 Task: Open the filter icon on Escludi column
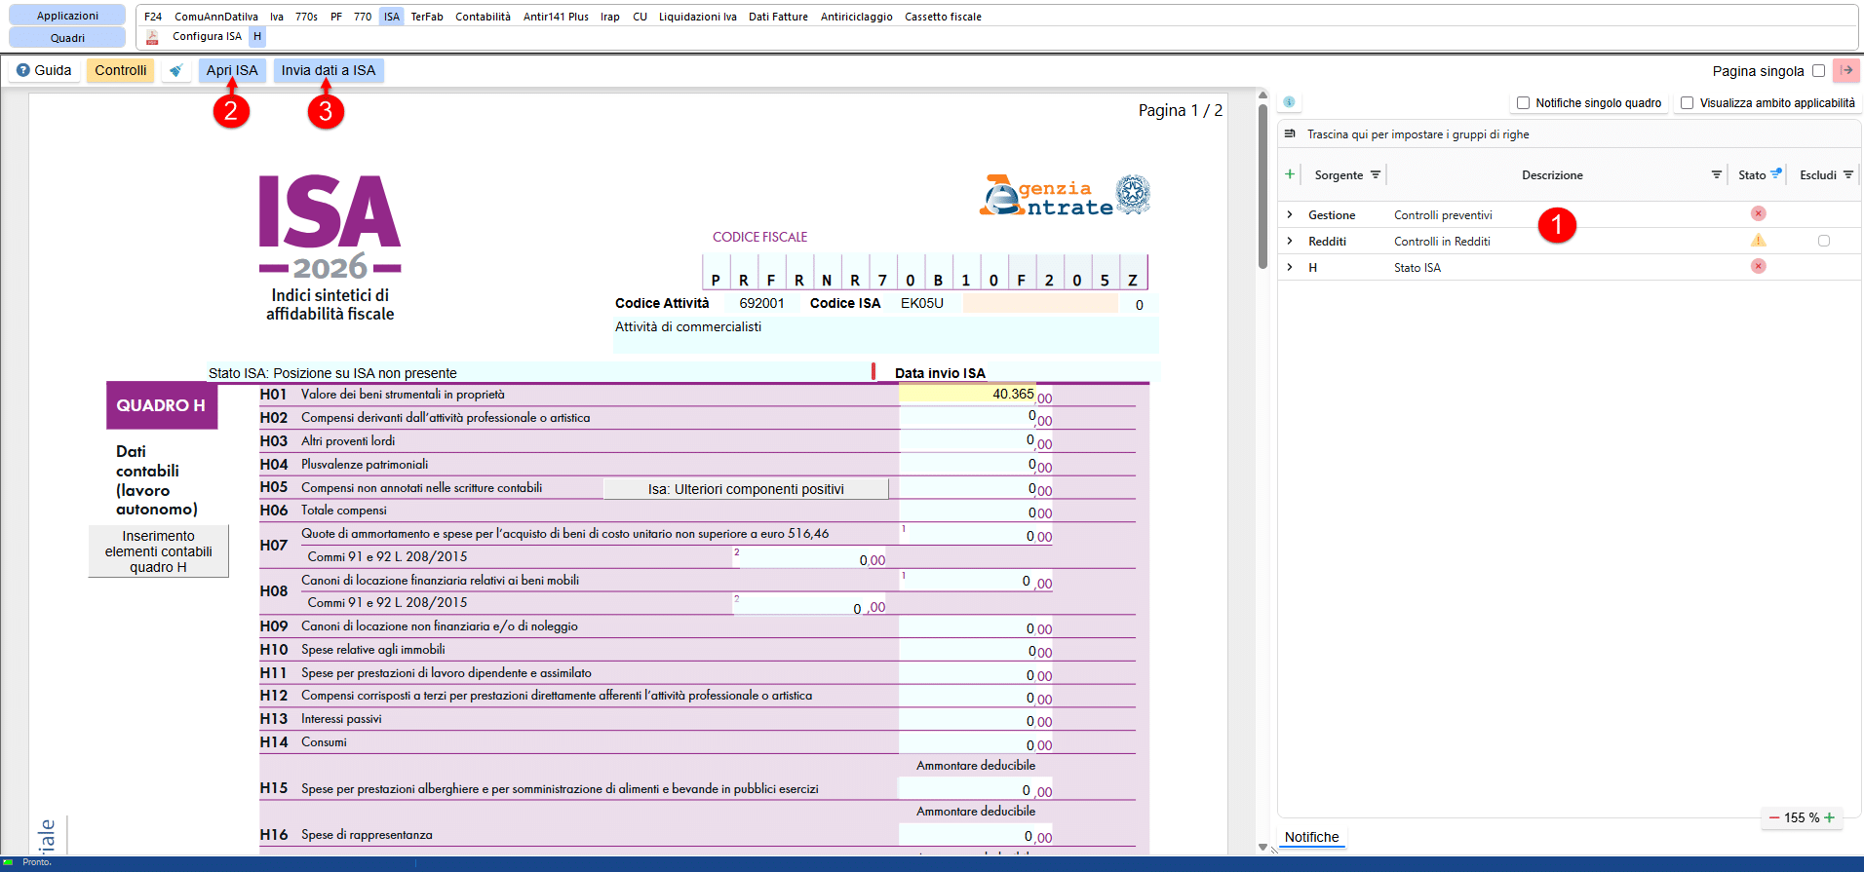click(x=1848, y=174)
